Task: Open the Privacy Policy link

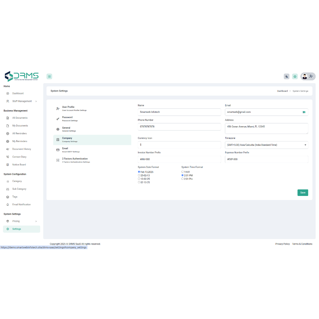Action: [x=282, y=244]
